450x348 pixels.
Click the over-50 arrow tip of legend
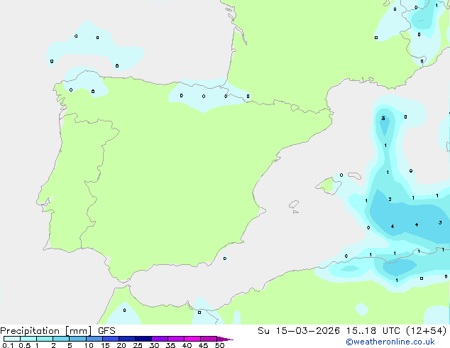[225, 339]
